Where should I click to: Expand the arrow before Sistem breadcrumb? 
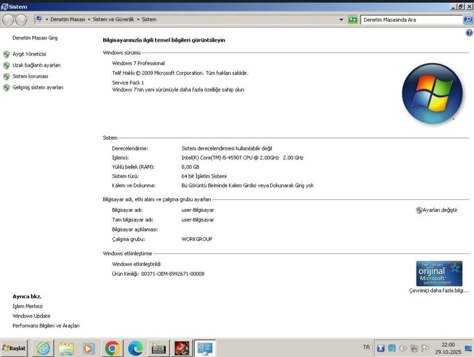click(138, 19)
